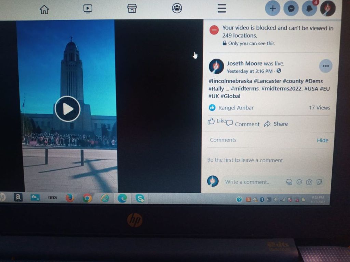Open Messenger chats
This screenshot has height=262, width=350.
click(291, 9)
